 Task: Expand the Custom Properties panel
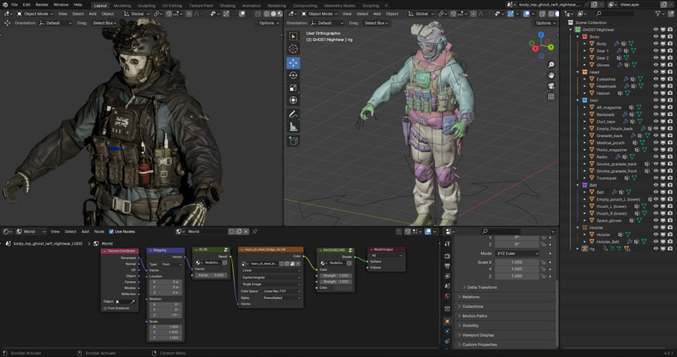[479, 344]
